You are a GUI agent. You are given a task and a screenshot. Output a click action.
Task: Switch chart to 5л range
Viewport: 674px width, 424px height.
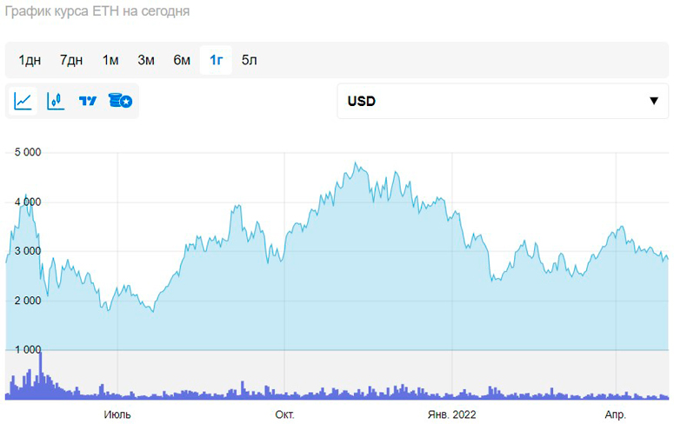click(x=250, y=60)
